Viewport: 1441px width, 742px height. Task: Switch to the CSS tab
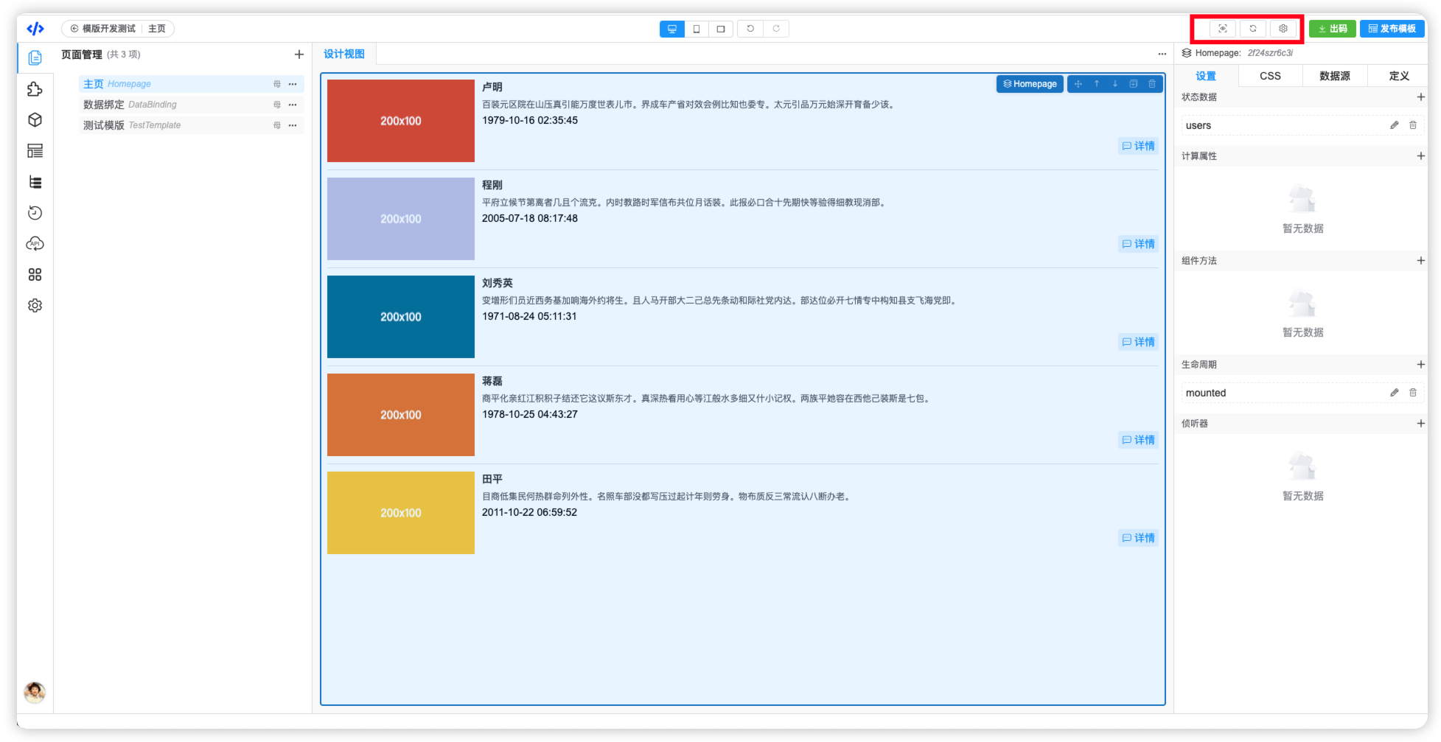[x=1270, y=76]
